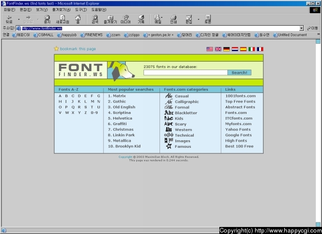Open the History toolbar icon
Screen dimensions: 322x234
point(141,19)
